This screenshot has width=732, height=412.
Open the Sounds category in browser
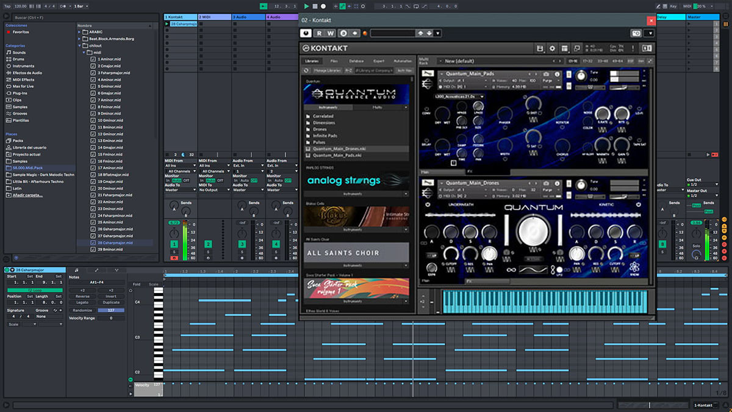19,52
